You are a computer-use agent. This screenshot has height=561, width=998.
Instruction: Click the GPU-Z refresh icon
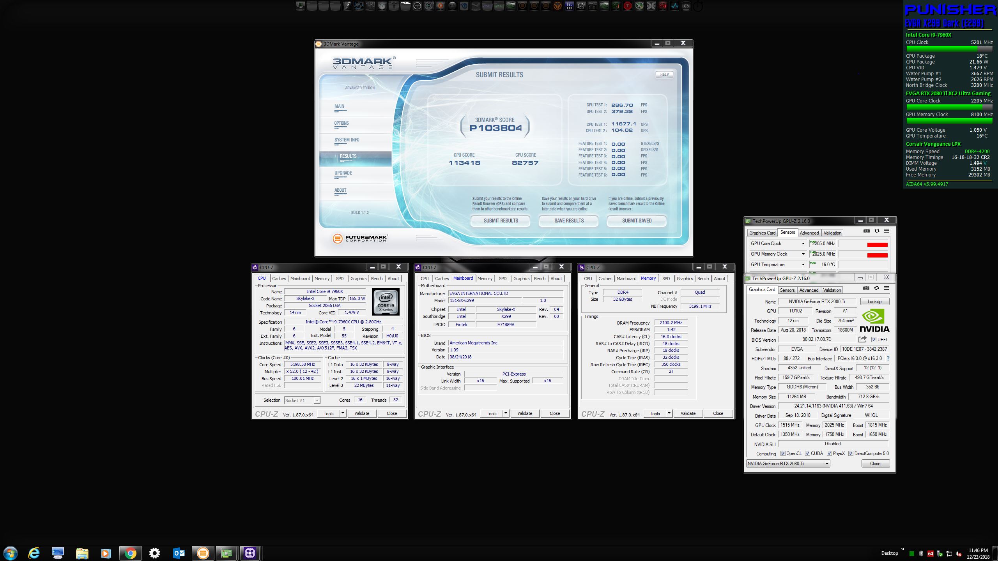876,288
